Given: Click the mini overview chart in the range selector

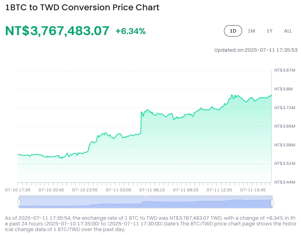Looking at the screenshot, I should click(146, 203).
